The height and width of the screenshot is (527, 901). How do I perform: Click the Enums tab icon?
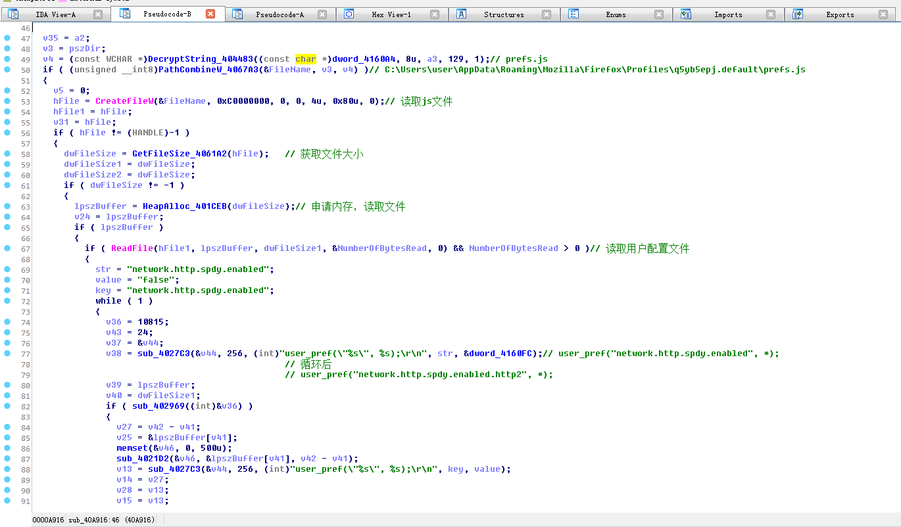(x=573, y=14)
